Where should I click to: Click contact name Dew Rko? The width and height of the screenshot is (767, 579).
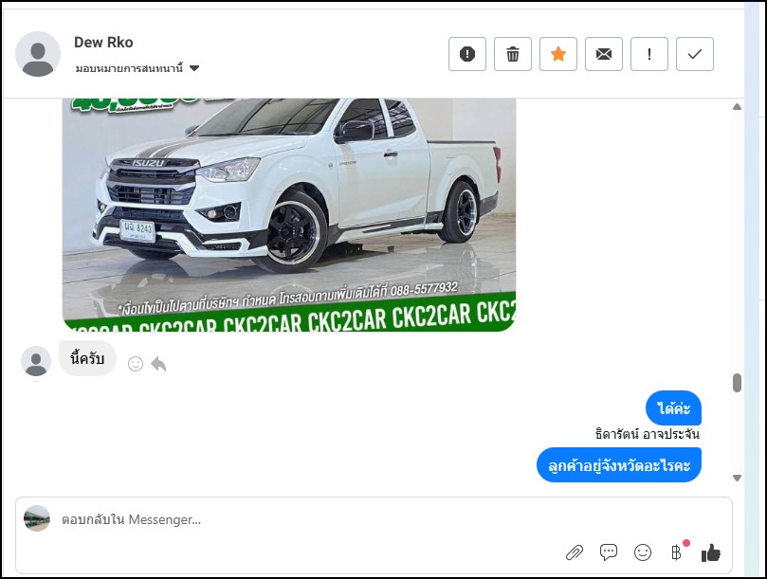(103, 43)
